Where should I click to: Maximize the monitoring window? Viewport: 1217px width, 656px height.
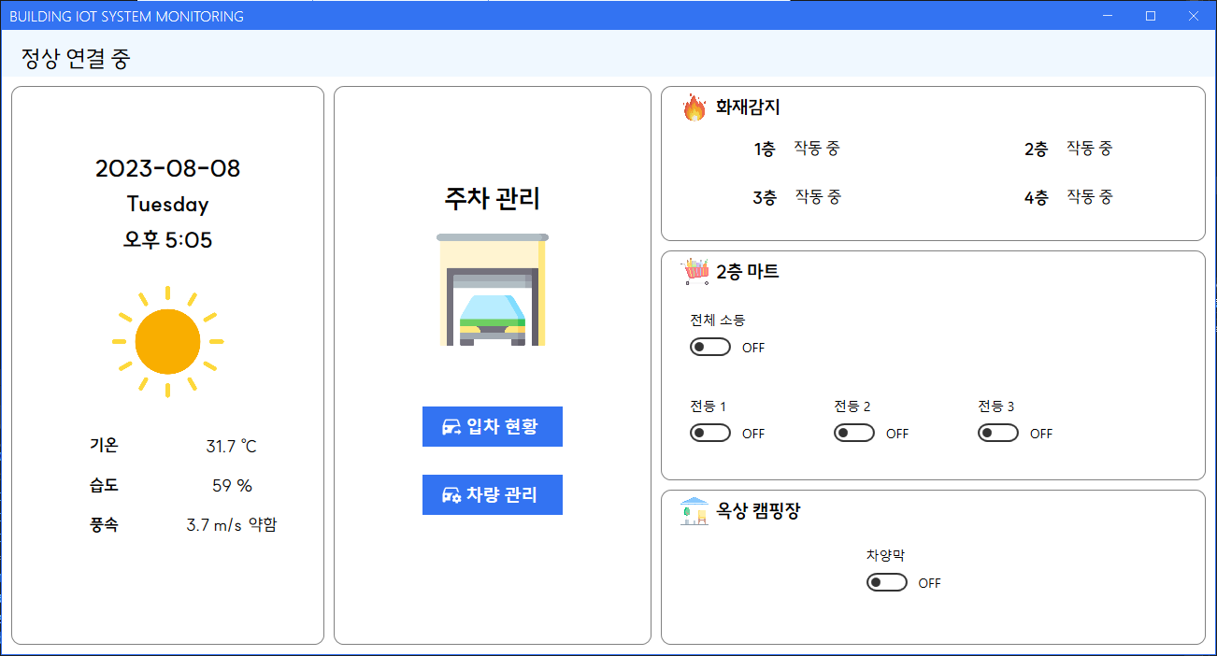1151,16
